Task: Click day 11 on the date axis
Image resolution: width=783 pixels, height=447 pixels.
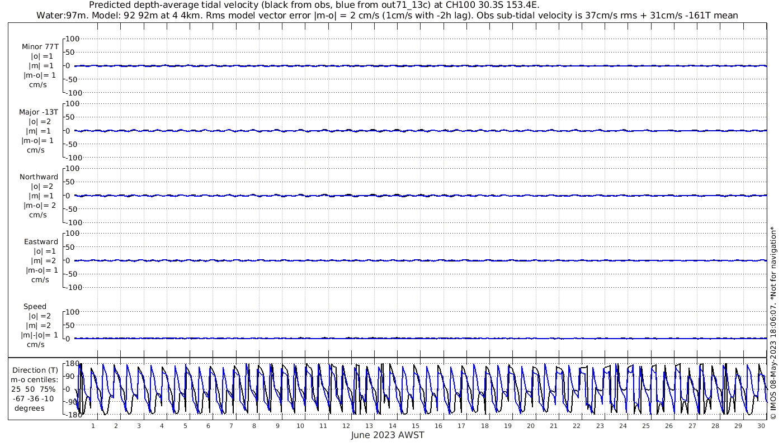Action: [323, 426]
